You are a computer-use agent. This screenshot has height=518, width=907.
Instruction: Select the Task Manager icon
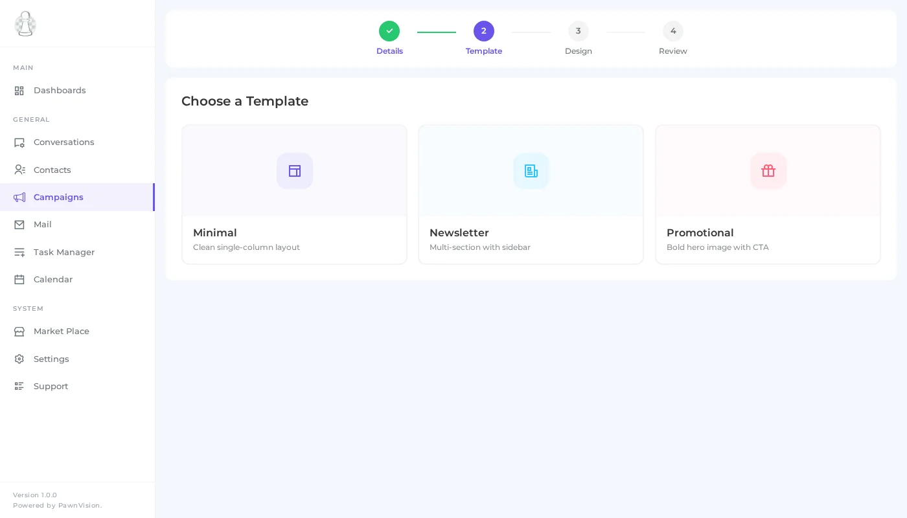pos(19,253)
